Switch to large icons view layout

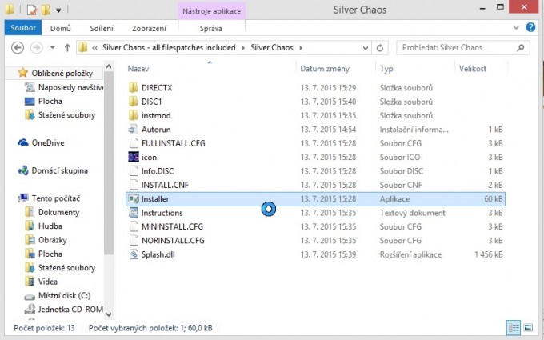click(x=528, y=327)
